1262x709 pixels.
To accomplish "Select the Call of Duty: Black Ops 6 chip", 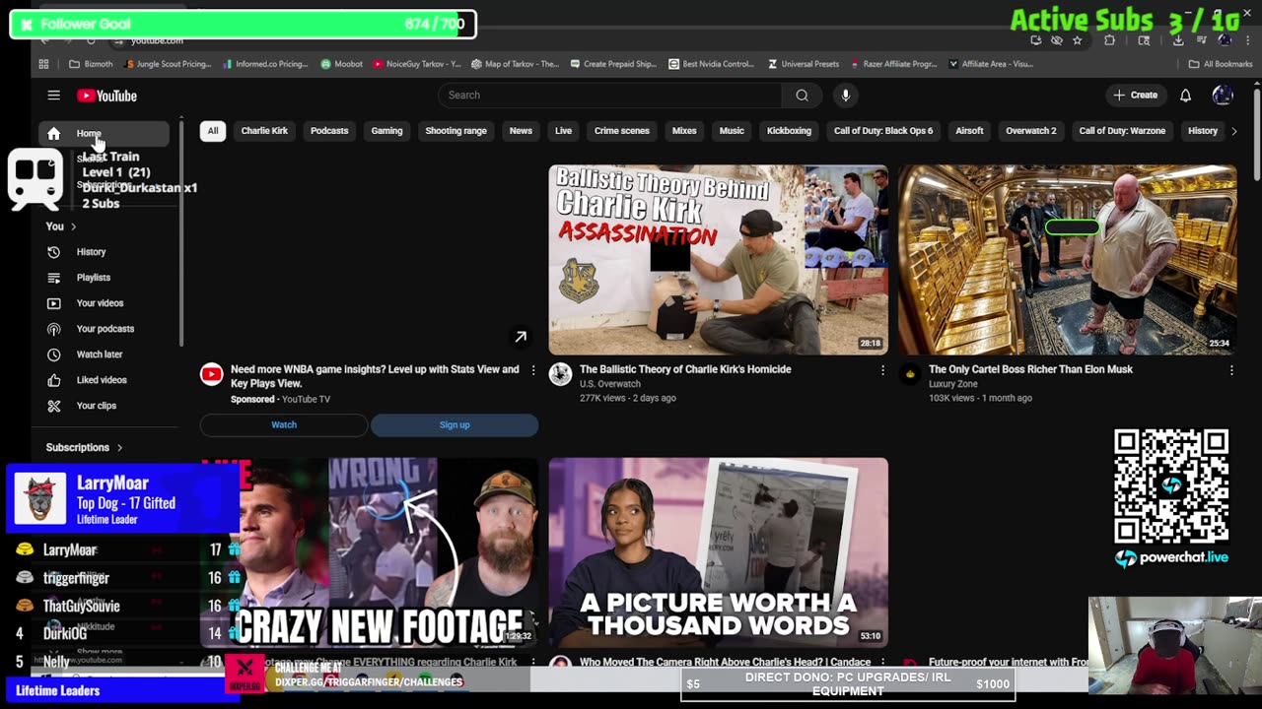I will coord(883,131).
